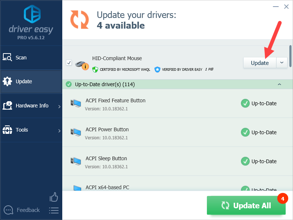This screenshot has height=220, width=293.
Task: Click the ACPI Power Button device icon
Action: tap(76, 132)
